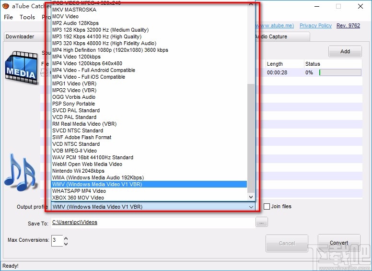Choose WHATSAPP MP4 Video
The height and width of the screenshot is (271, 372).
(x=149, y=191)
